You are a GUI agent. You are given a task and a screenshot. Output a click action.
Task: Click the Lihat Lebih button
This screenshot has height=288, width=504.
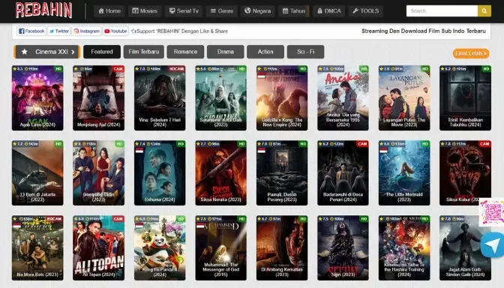(x=471, y=53)
